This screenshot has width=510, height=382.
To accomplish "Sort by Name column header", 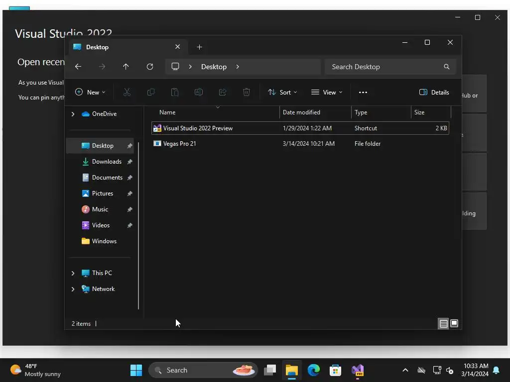I will [x=215, y=112].
